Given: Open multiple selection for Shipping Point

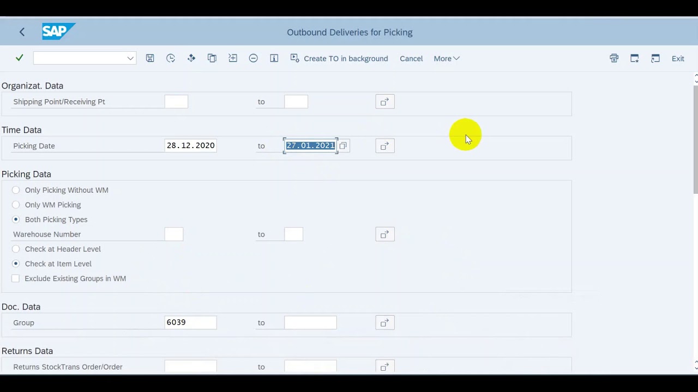Looking at the screenshot, I should pos(385,102).
